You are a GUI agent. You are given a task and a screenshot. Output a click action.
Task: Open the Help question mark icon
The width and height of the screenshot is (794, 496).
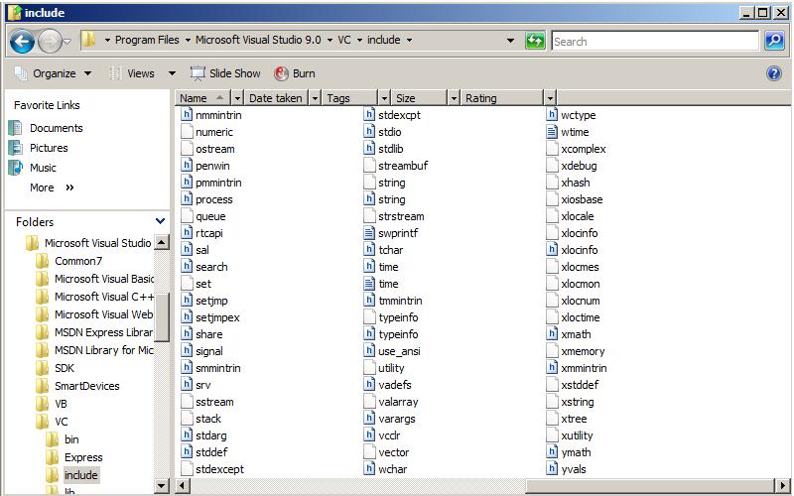[774, 73]
